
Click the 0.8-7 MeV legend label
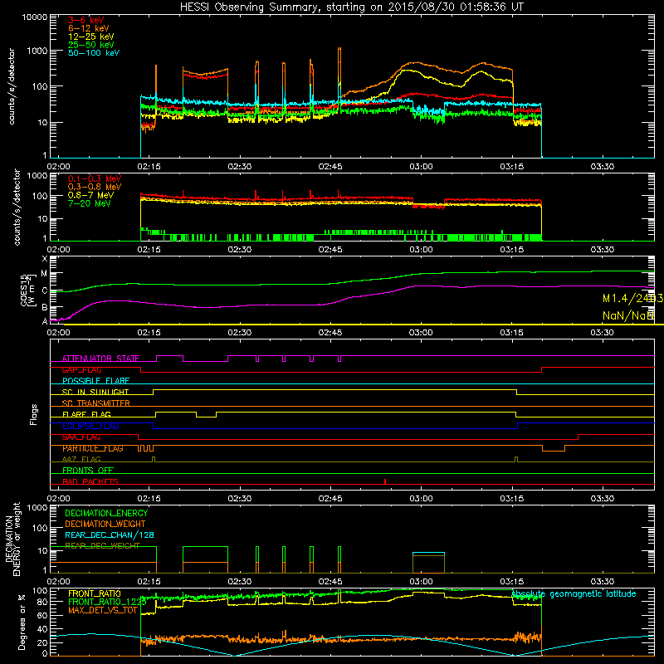[91, 195]
